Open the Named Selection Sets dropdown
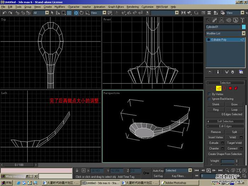This screenshot has height=186, width=248. tap(177, 13)
